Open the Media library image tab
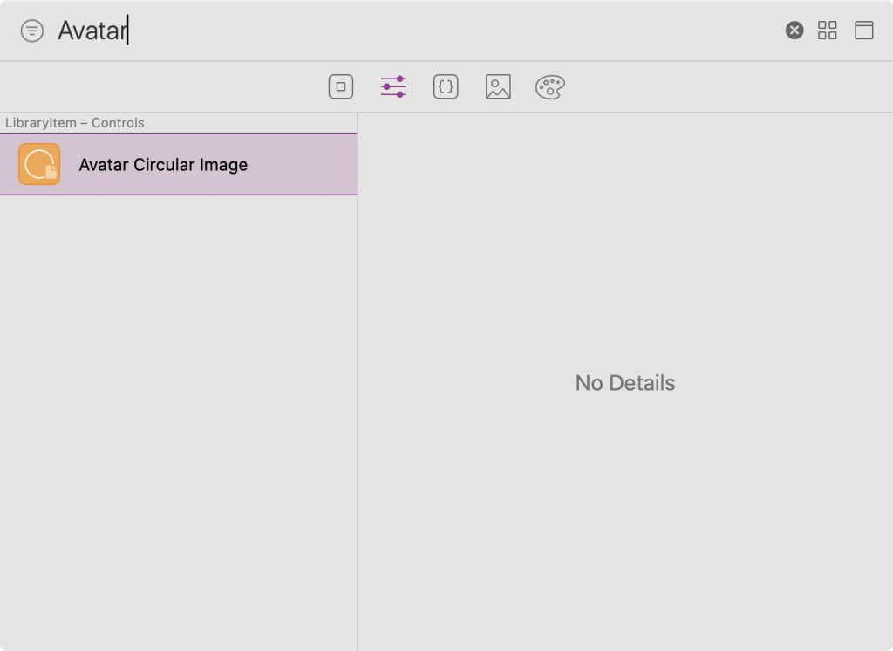Screen dimensions: 893x651 click(x=498, y=86)
